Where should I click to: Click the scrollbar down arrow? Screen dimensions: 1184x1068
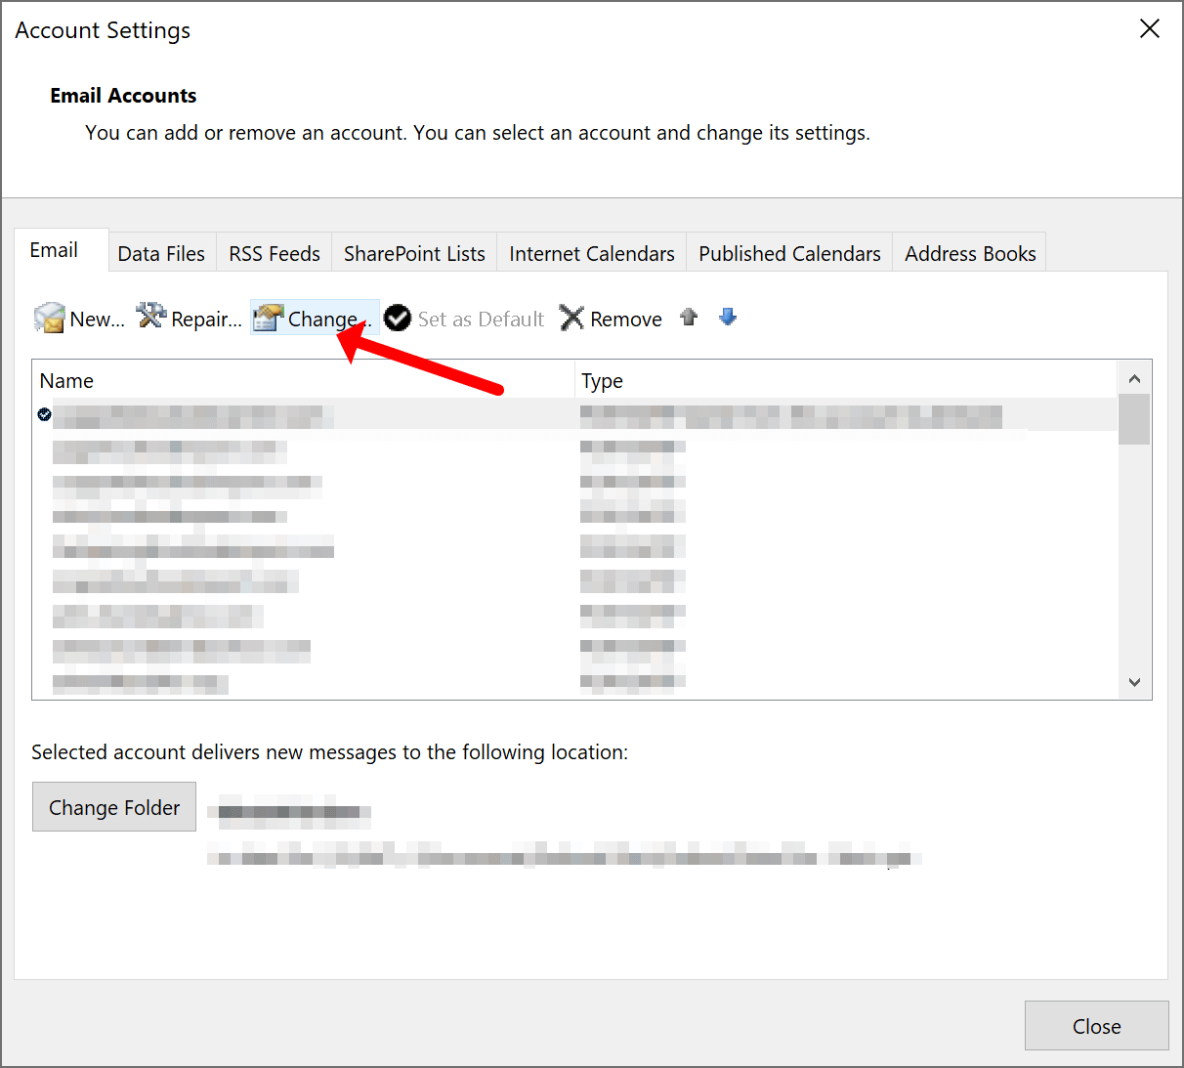click(1134, 682)
